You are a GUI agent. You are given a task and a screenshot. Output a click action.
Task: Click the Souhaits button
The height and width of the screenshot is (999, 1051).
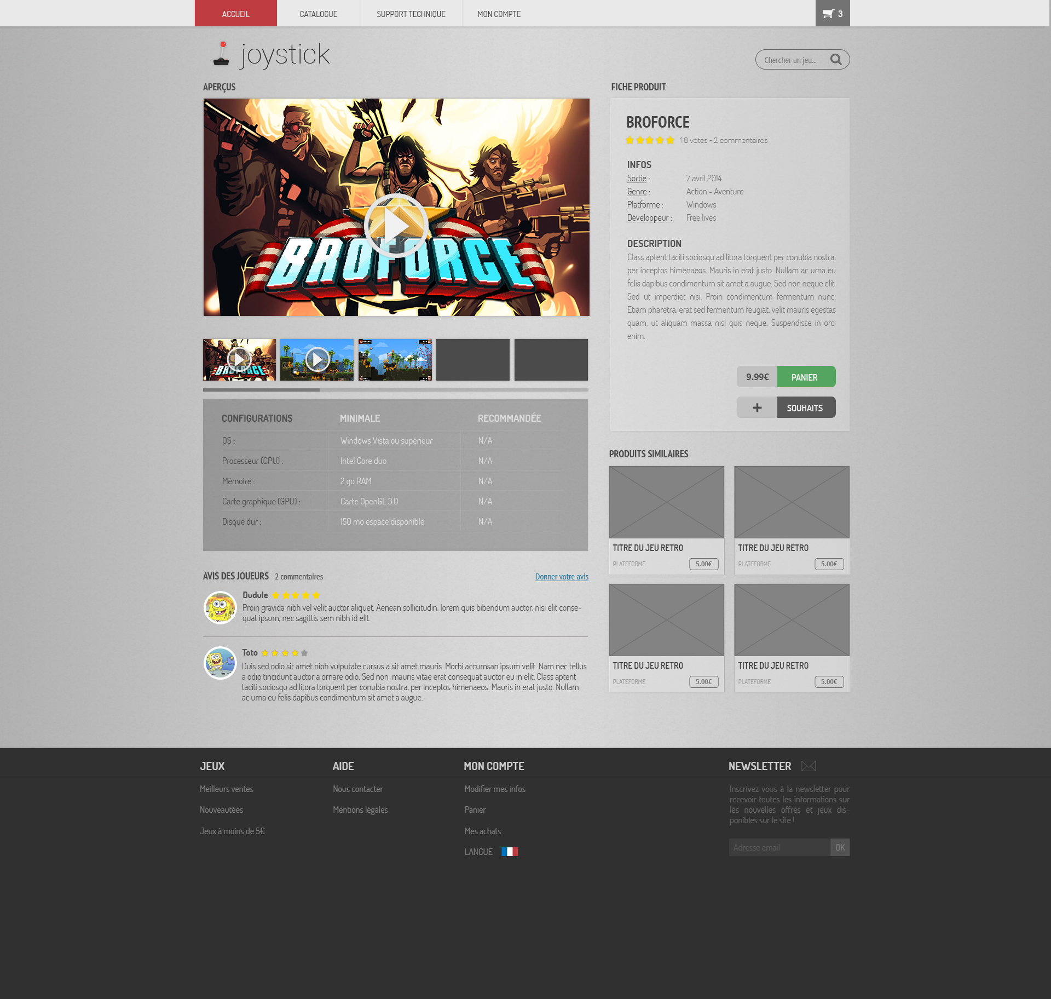(806, 407)
